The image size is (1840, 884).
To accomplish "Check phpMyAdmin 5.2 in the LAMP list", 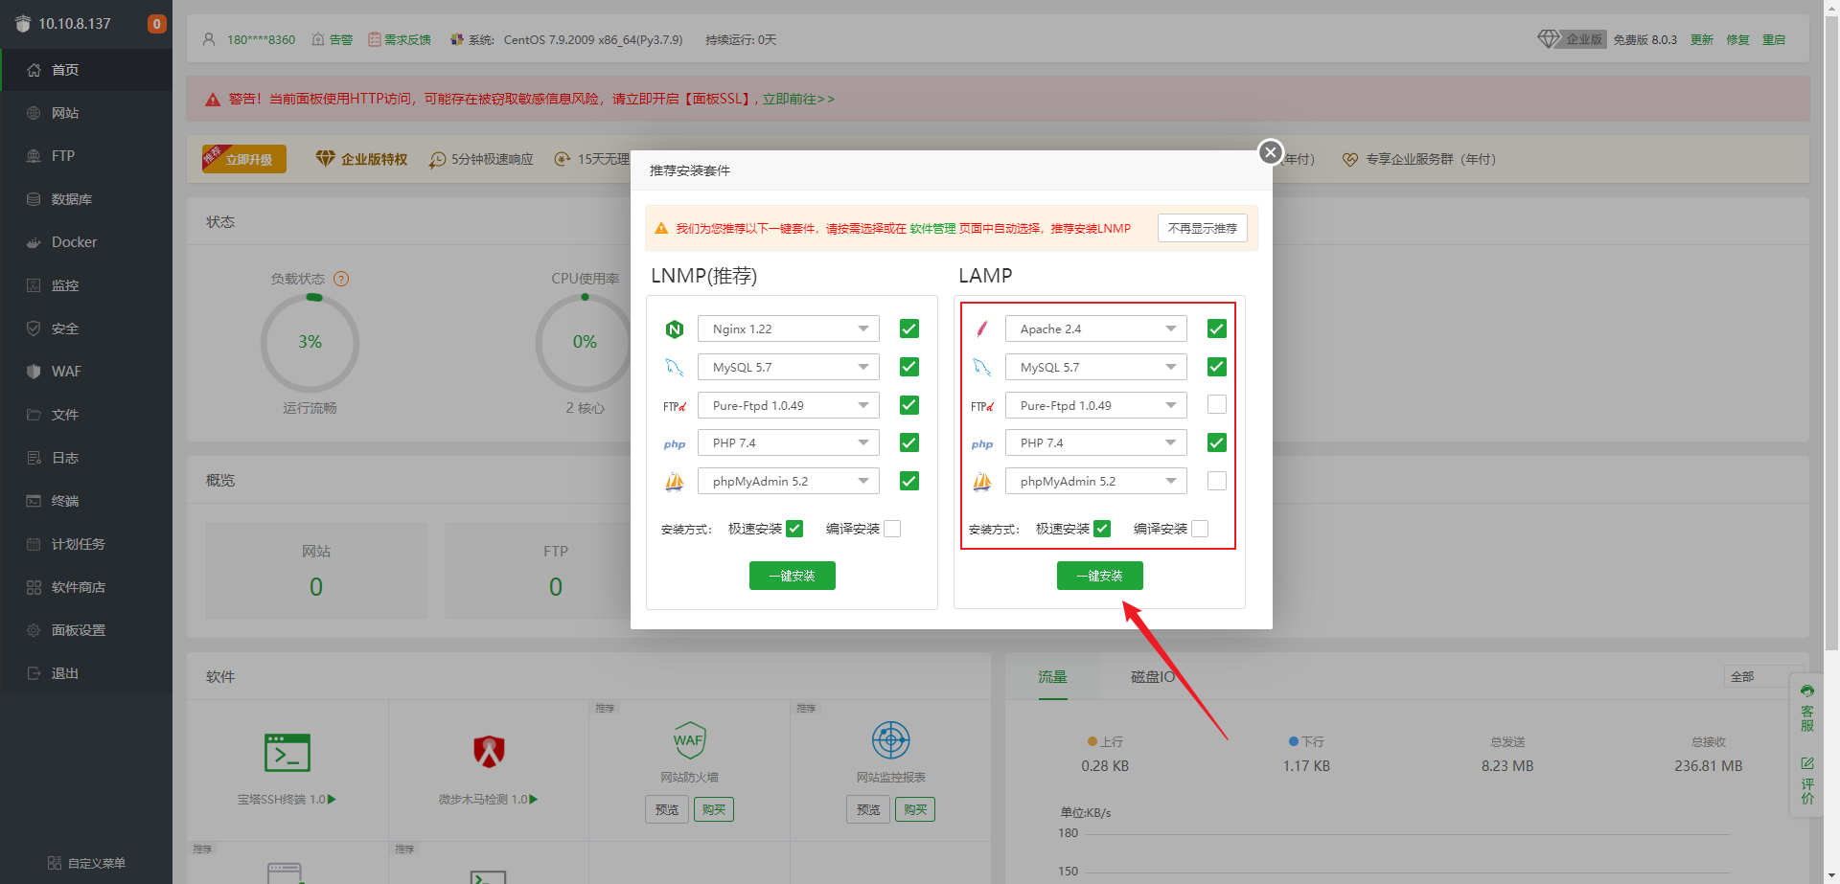I will 1217,481.
